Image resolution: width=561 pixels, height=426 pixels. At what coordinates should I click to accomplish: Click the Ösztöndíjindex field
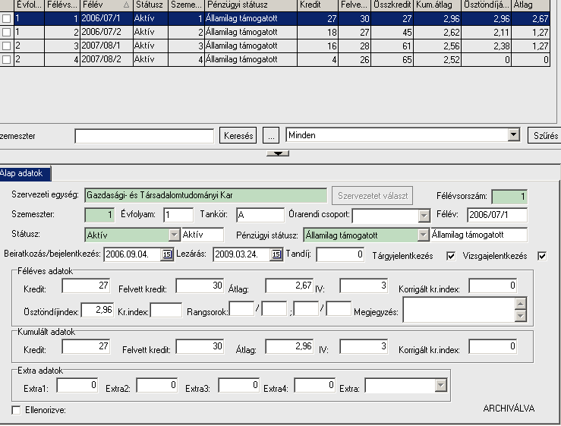click(97, 310)
